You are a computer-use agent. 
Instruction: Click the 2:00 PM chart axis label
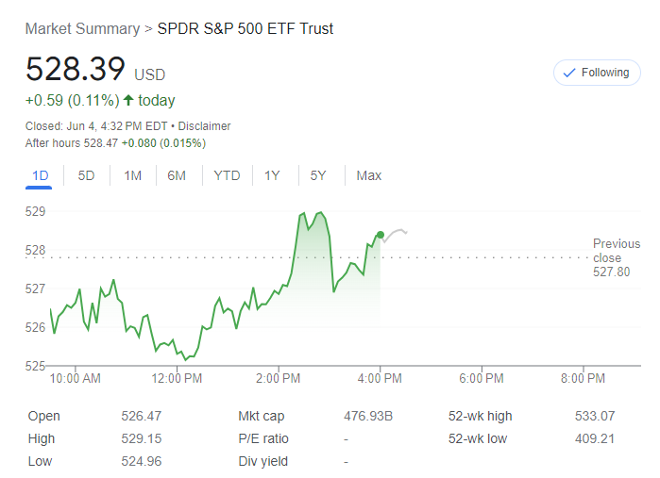278,378
